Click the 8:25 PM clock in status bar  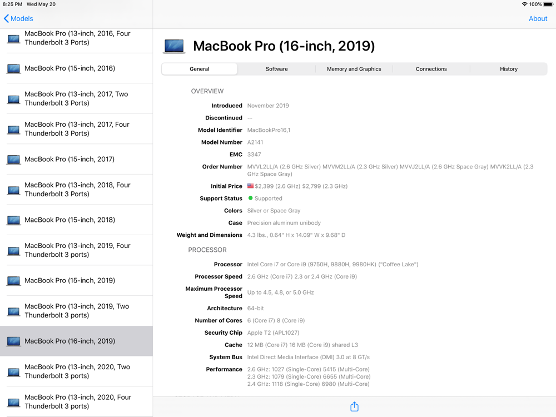point(12,4)
